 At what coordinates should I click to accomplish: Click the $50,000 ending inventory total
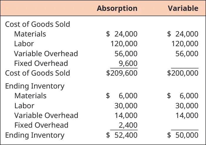coord(182,135)
